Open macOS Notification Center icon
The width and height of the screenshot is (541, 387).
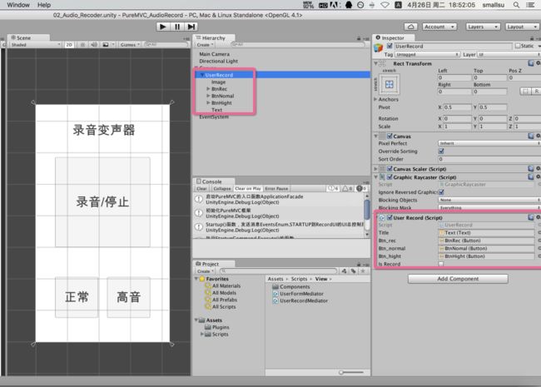531,5
